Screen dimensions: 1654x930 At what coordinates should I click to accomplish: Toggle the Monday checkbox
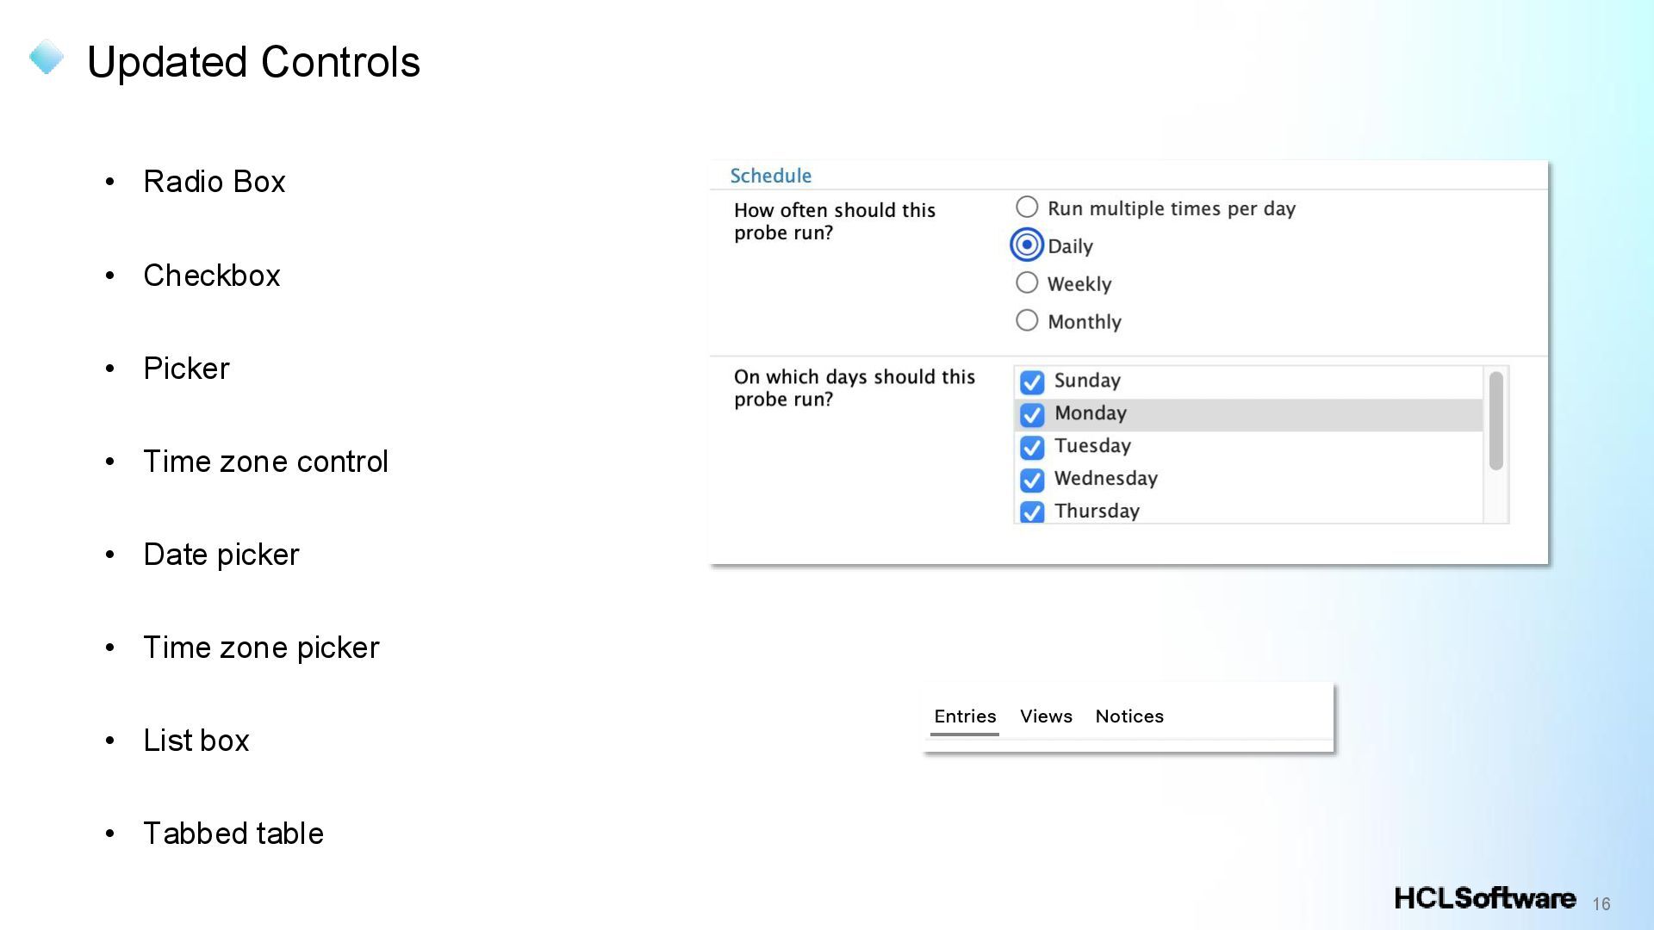pyautogui.click(x=1032, y=414)
